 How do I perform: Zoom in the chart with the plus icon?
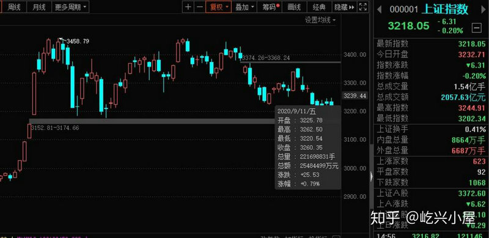click(x=188, y=7)
